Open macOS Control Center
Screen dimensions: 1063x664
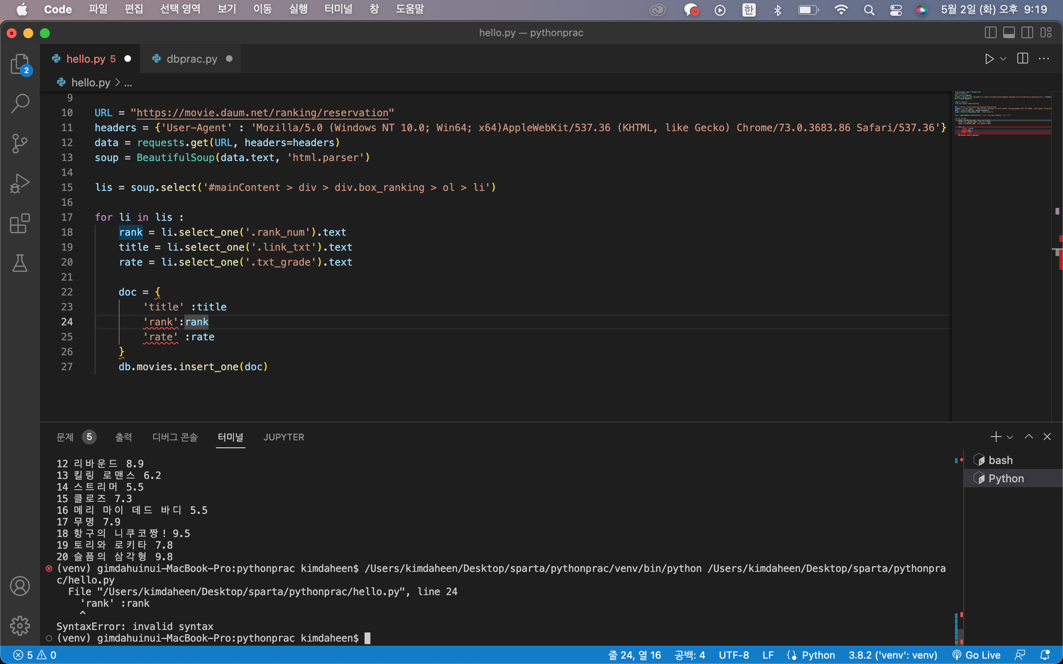pyautogui.click(x=896, y=10)
